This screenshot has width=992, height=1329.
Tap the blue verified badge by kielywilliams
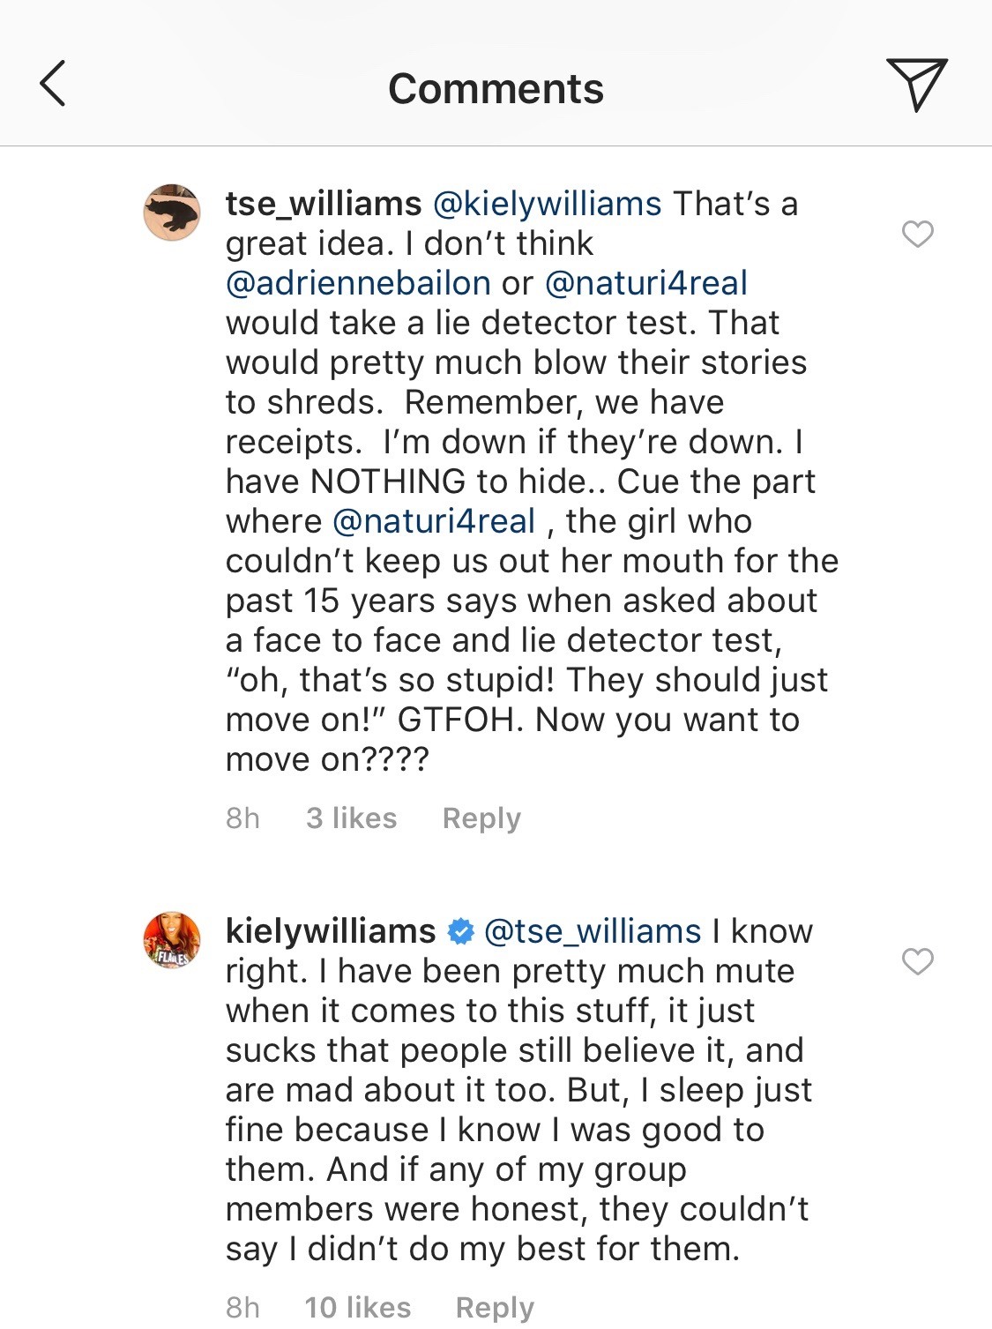[x=460, y=932]
